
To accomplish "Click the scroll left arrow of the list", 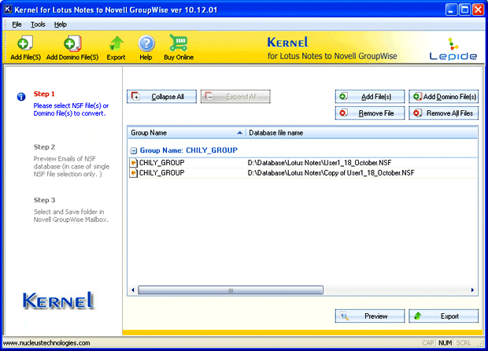I will click(x=133, y=290).
